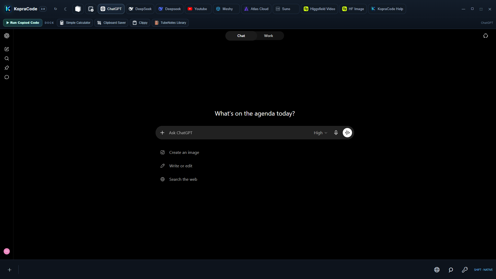Click the ChatGPT logo in the sidebar
The image size is (496, 279).
7,36
